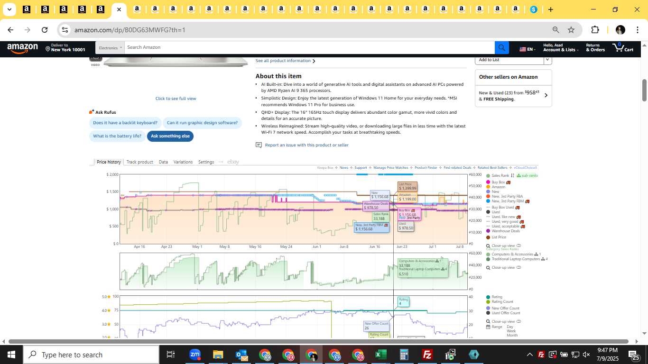Open Keepa Settings tab
The width and height of the screenshot is (648, 364).
coord(206,162)
